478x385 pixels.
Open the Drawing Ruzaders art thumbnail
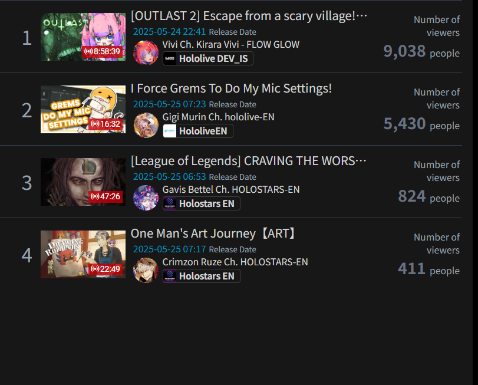click(83, 254)
